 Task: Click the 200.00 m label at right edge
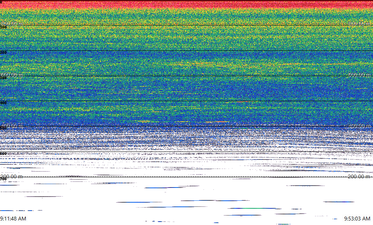pyautogui.click(x=359, y=177)
